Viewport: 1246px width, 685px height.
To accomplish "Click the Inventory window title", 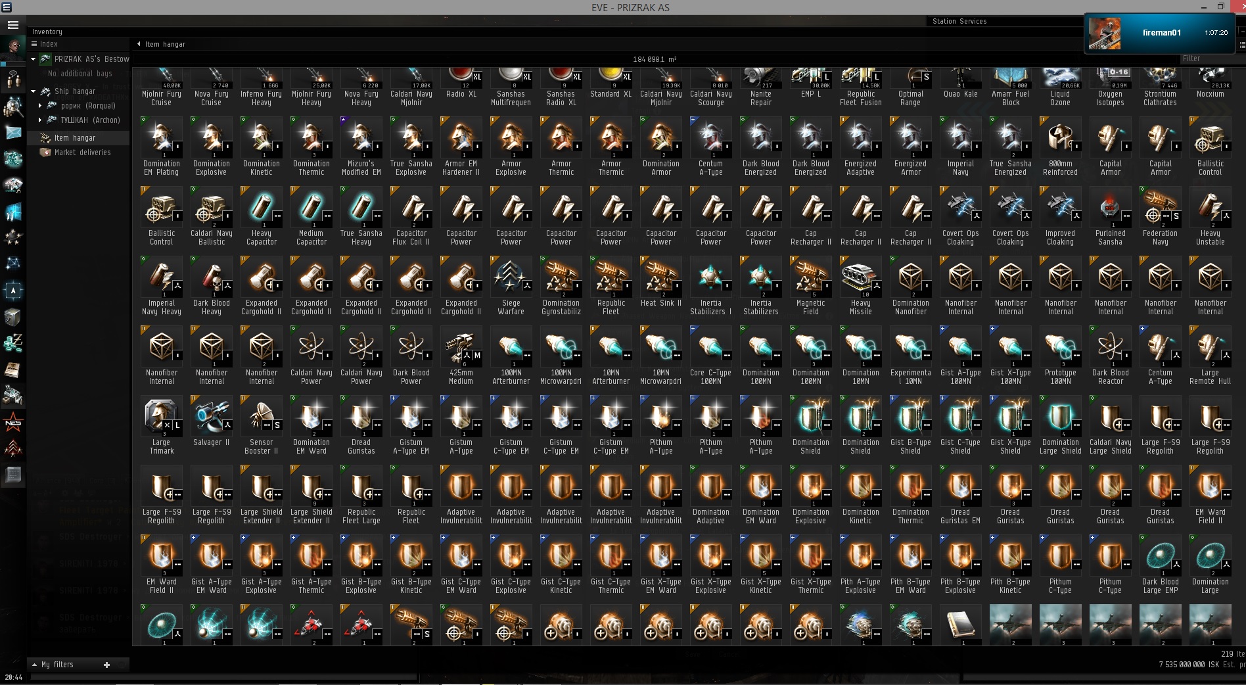I will pos(47,32).
